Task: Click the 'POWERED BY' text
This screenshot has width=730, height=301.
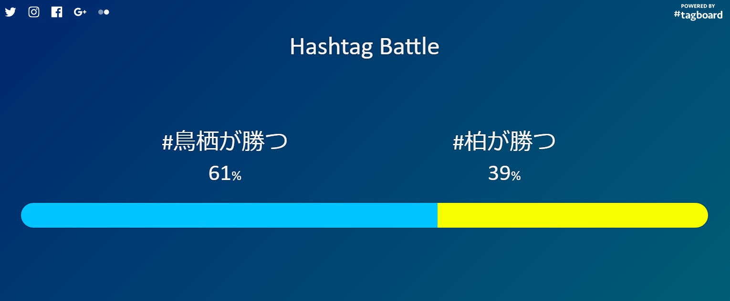Action: (698, 6)
